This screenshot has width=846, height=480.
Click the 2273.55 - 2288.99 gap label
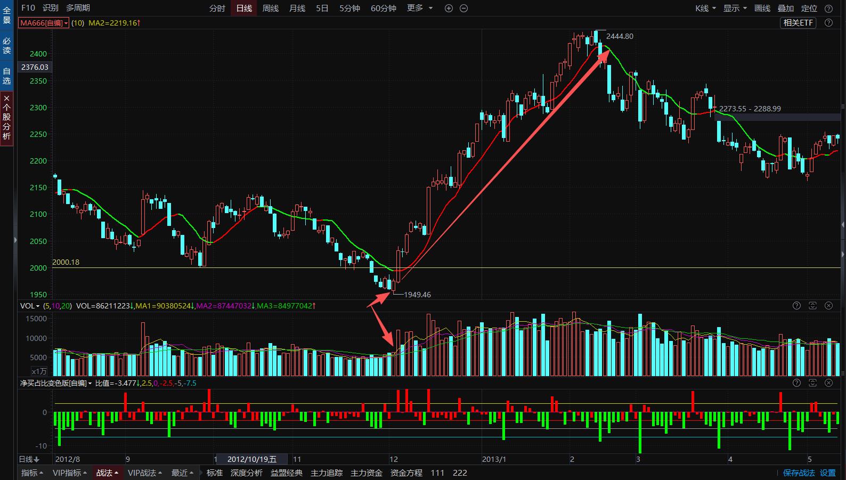click(750, 109)
